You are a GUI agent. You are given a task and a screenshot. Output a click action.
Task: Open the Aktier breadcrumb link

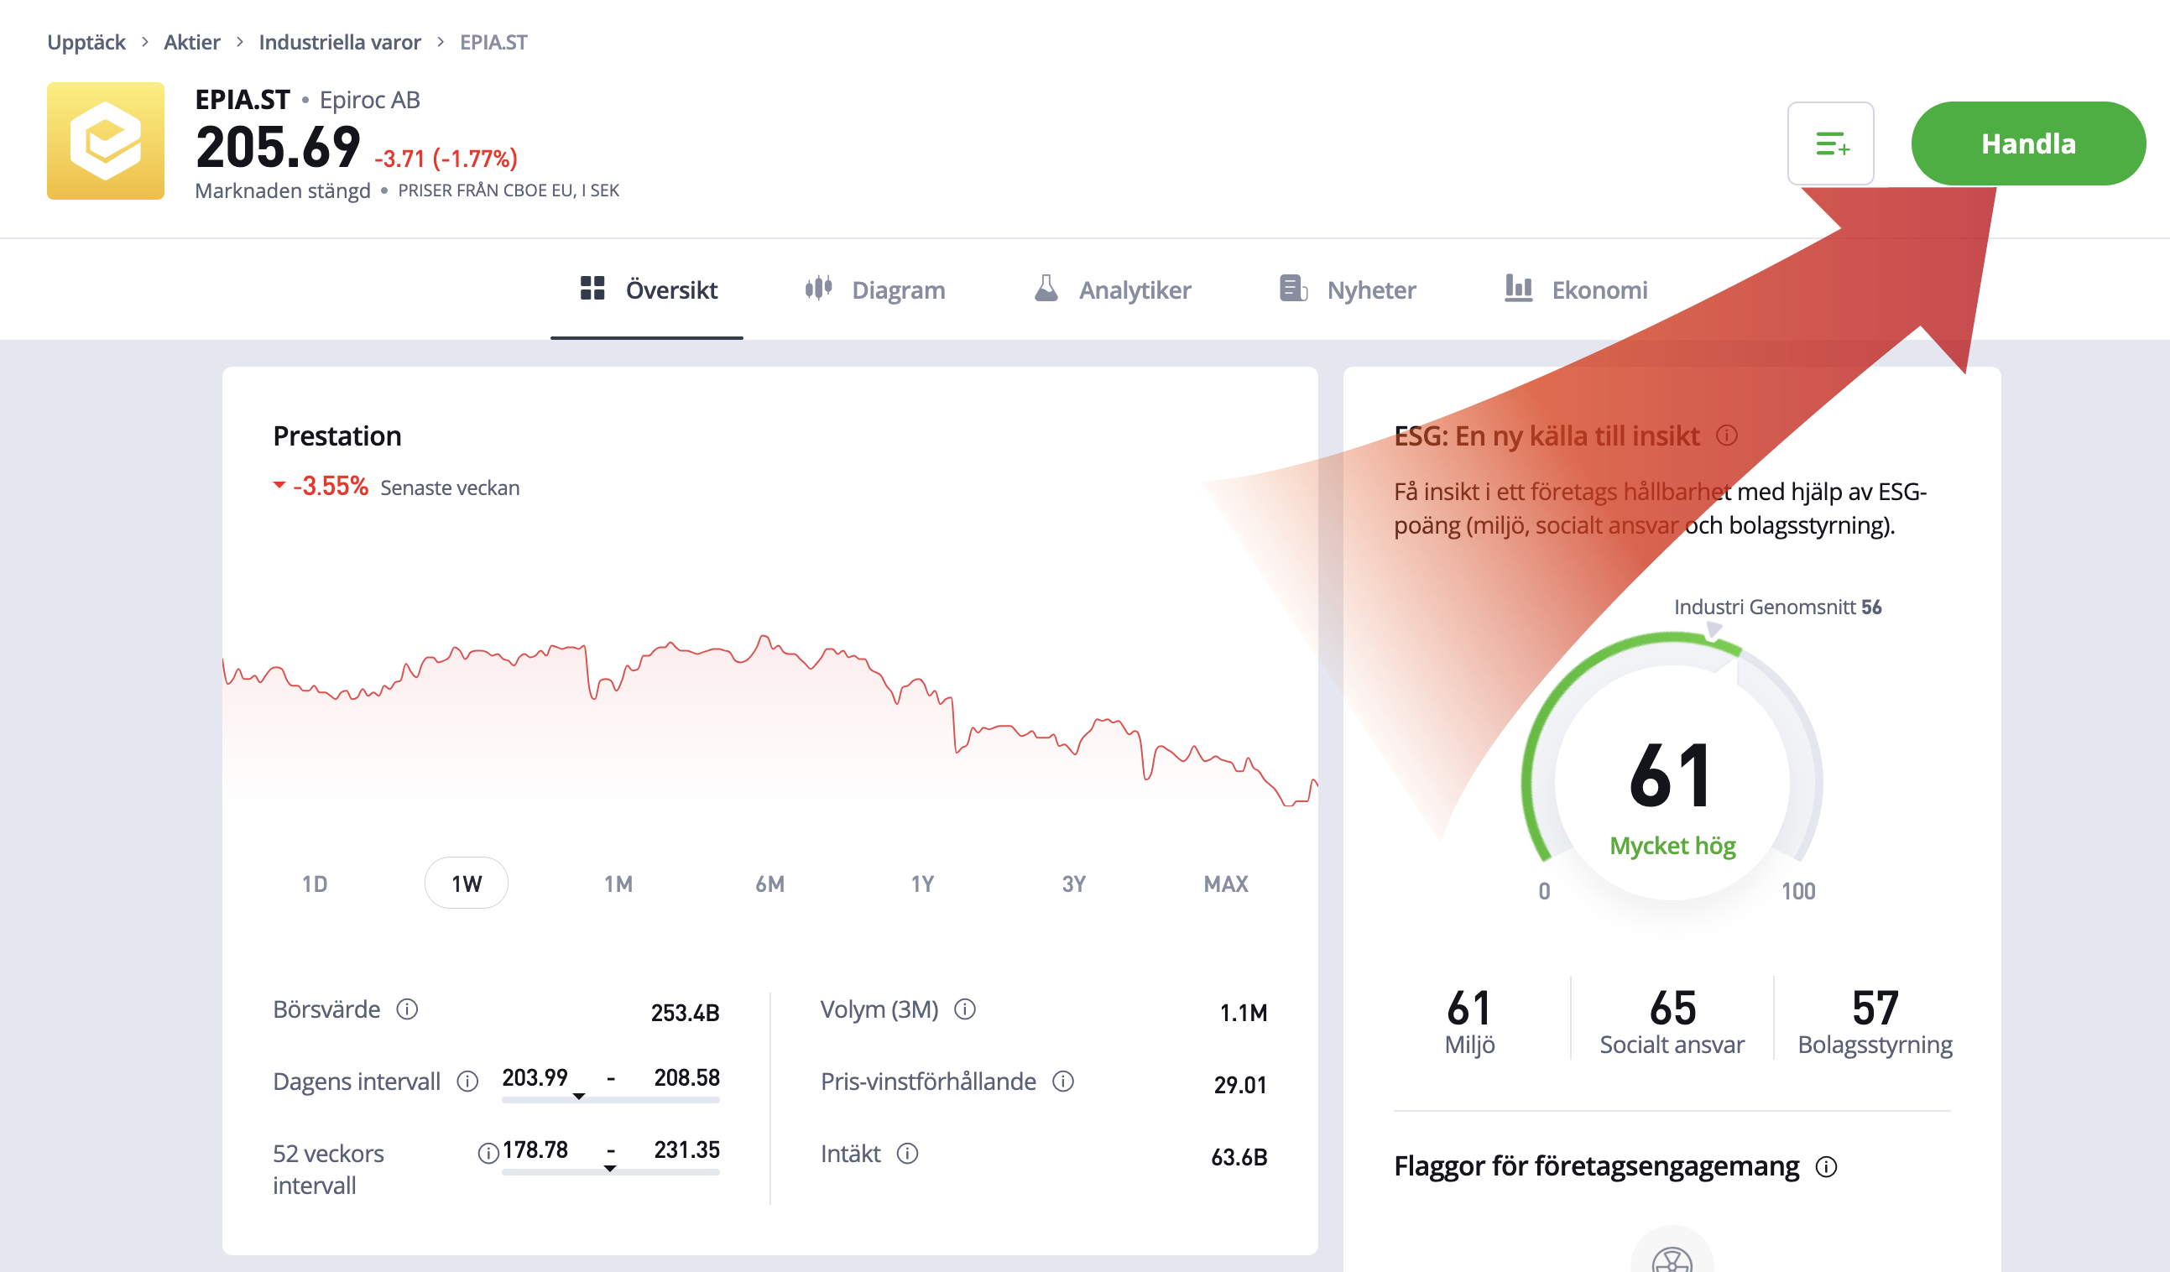tap(191, 42)
